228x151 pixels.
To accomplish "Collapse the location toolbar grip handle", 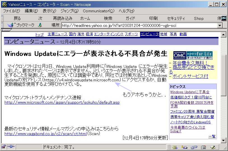I will (2, 25).
